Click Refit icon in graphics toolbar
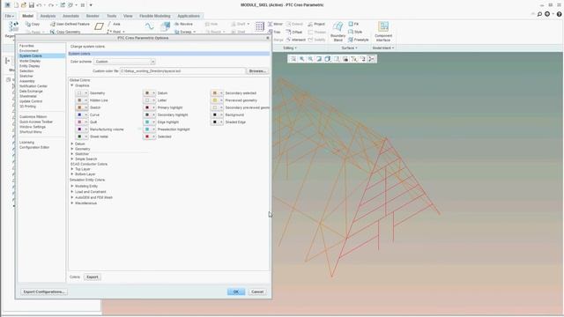 293,59
